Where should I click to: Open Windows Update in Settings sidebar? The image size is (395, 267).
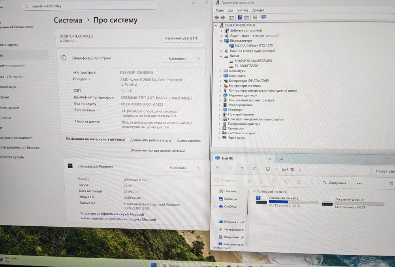(x=12, y=157)
